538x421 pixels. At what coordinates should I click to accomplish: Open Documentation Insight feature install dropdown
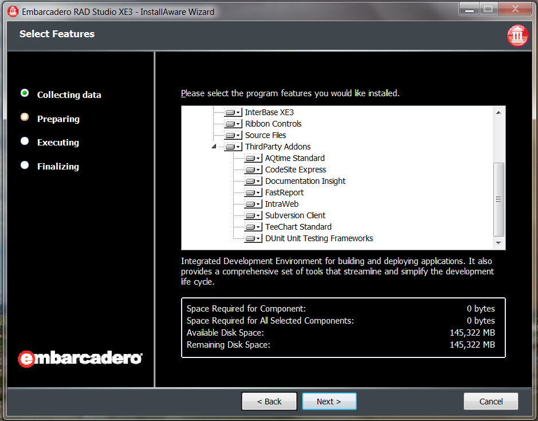(x=253, y=181)
